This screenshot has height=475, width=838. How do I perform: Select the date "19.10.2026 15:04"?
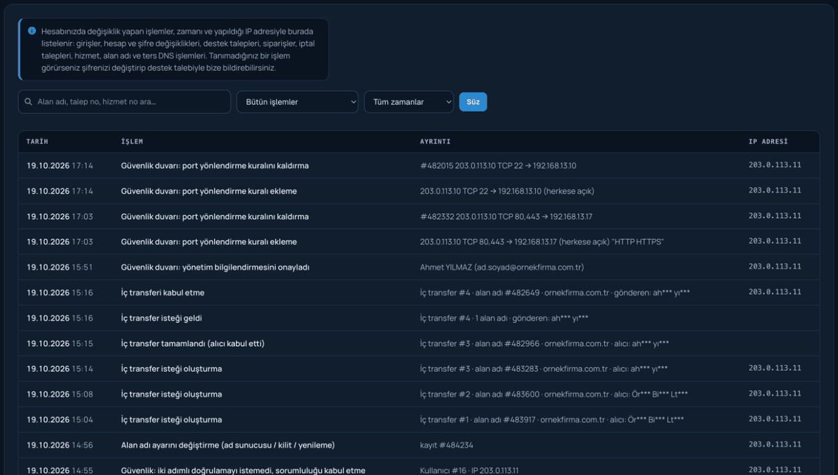(x=60, y=420)
